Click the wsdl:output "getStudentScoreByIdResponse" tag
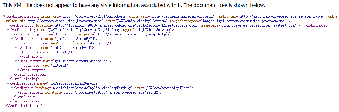339x112 pixels. coord(64,61)
